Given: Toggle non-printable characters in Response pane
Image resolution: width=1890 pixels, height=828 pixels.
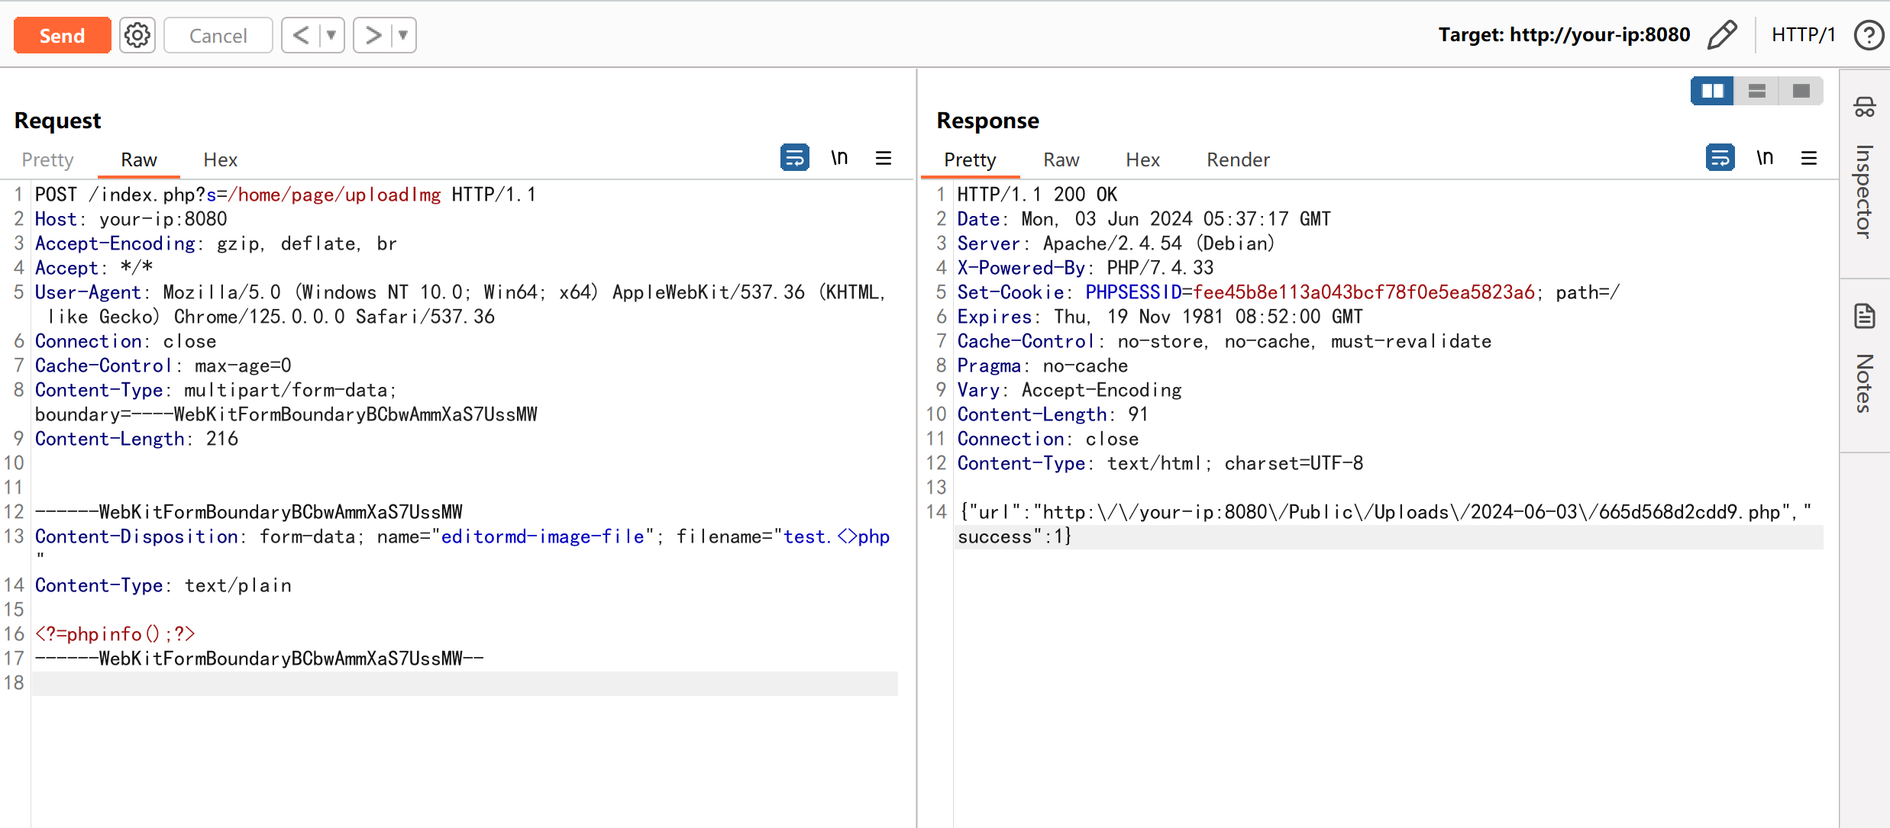Looking at the screenshot, I should coord(1764,158).
